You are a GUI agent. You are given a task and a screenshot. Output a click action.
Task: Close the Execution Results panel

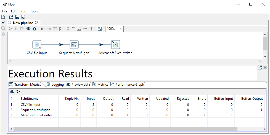click(x=265, y=67)
